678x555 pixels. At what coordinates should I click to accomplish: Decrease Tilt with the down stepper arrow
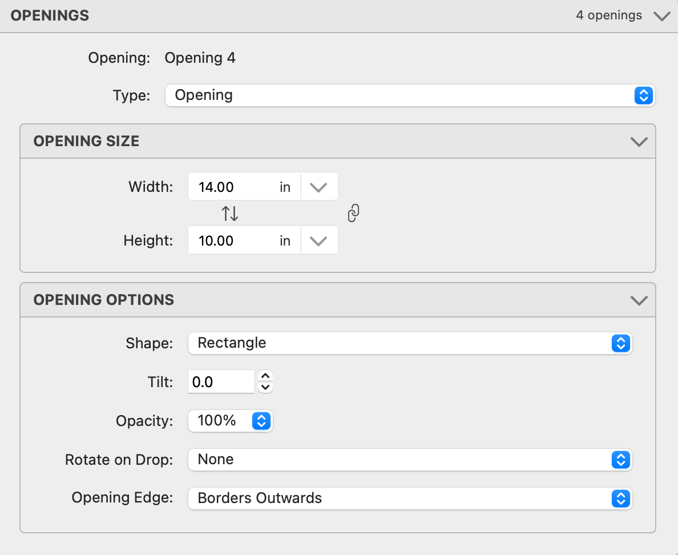265,388
